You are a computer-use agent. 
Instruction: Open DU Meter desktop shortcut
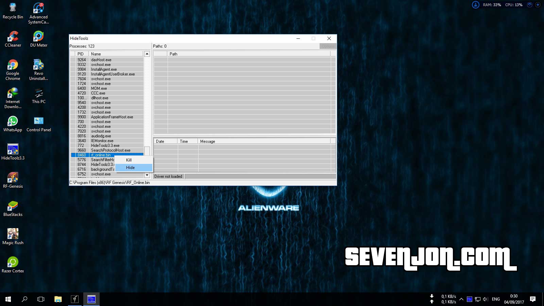(38, 39)
